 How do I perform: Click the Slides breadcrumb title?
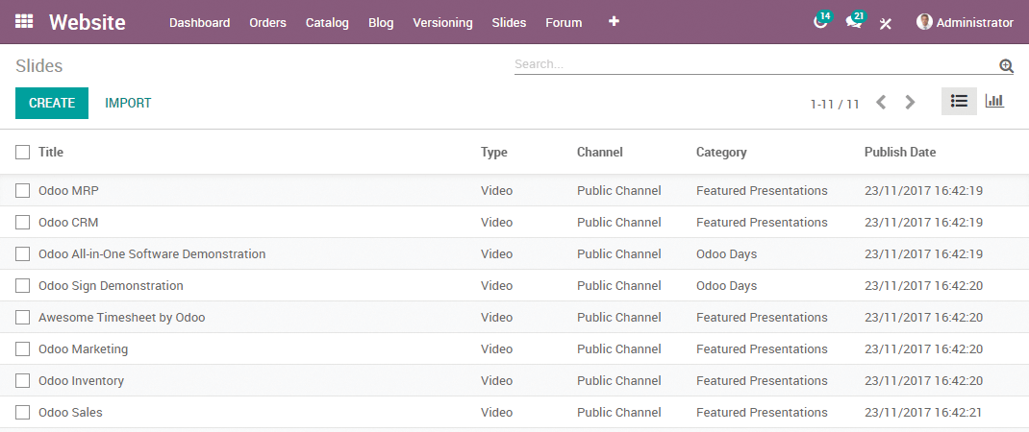click(x=39, y=65)
